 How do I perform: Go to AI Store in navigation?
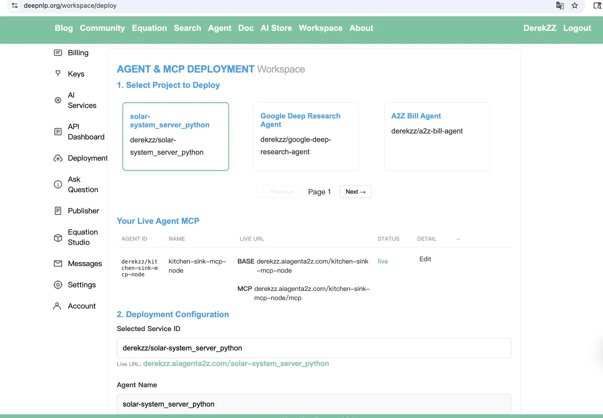pyautogui.click(x=276, y=28)
